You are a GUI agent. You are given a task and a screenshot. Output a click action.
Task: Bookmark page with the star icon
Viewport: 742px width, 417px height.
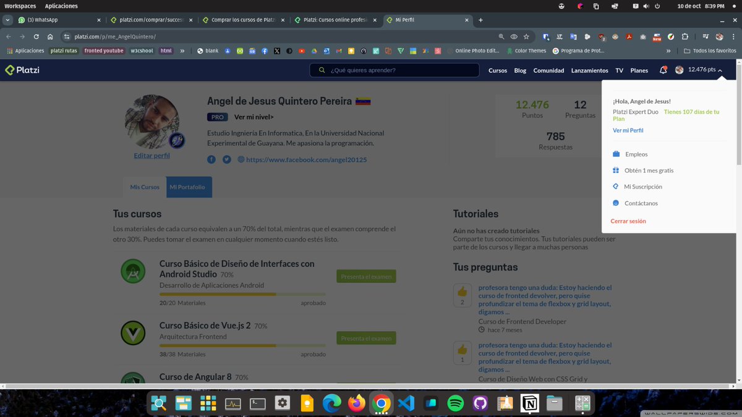click(x=526, y=36)
